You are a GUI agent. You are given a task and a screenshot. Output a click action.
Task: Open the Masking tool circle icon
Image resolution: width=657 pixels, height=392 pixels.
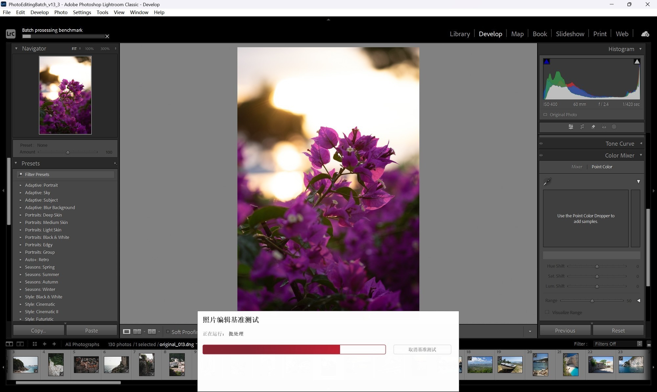tap(614, 127)
